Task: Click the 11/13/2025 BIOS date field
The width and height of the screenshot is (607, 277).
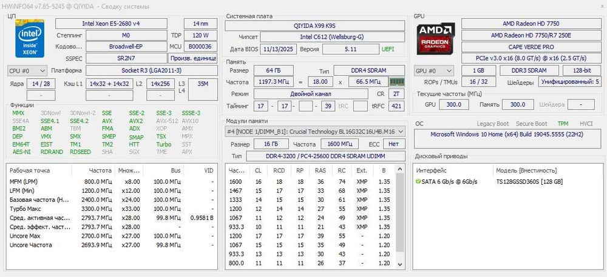Action: [279, 50]
